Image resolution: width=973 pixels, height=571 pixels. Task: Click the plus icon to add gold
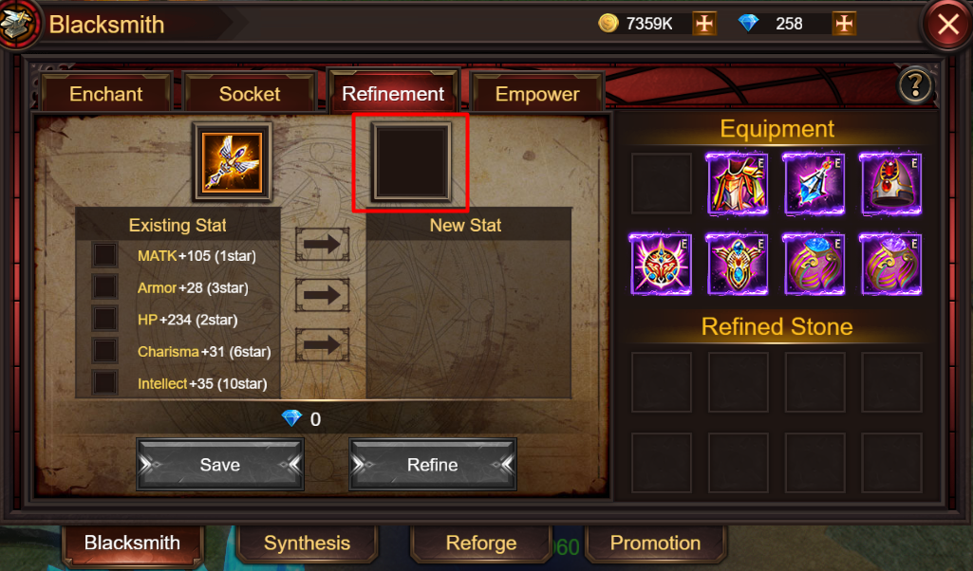[x=704, y=24]
